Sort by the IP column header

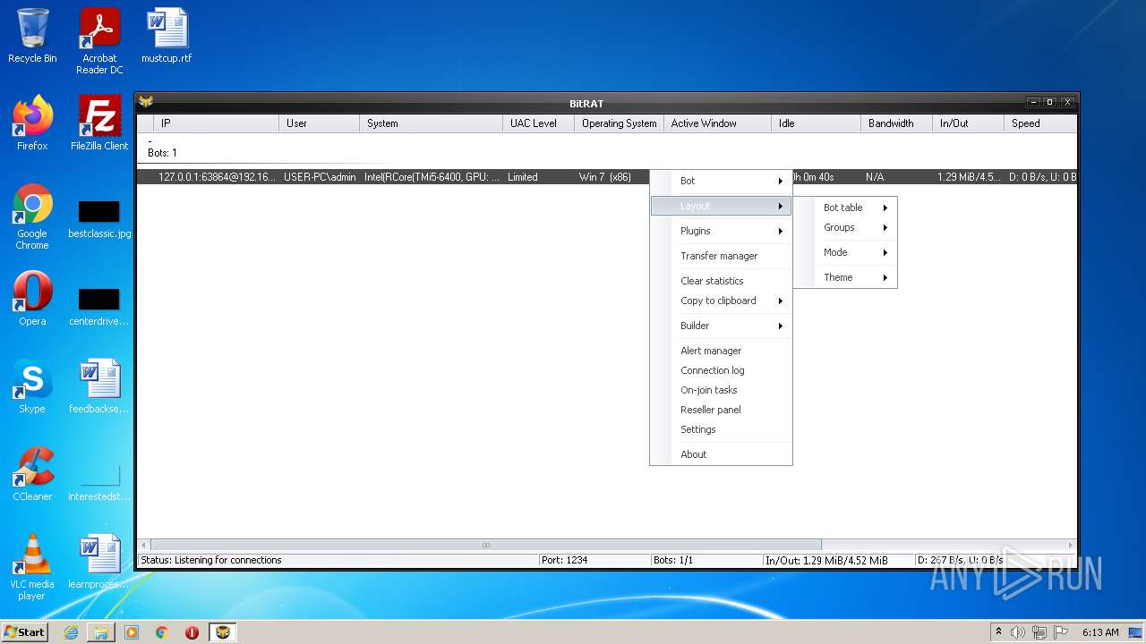point(216,123)
